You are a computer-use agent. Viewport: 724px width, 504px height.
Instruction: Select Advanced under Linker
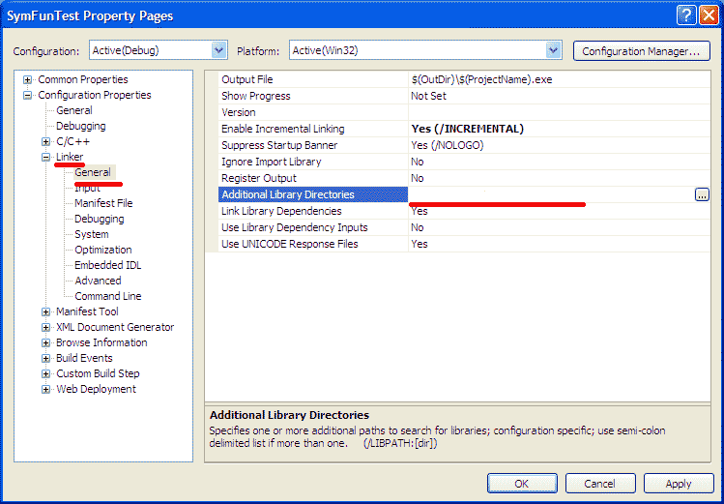pos(98,281)
